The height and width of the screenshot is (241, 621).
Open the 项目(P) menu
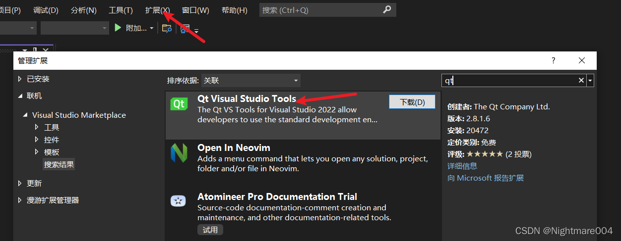click(x=10, y=10)
